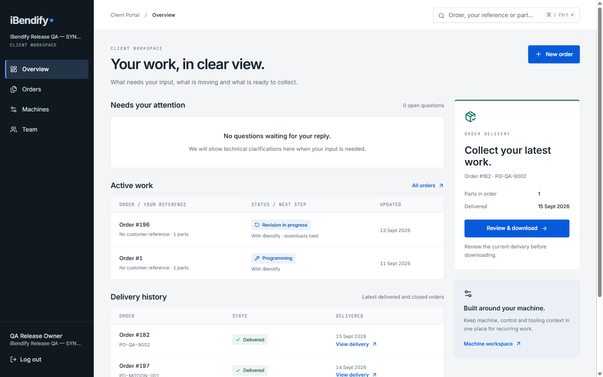This screenshot has width=603, height=377.
Task: Open Machines from the sidebar
Action: pyautogui.click(x=47, y=109)
